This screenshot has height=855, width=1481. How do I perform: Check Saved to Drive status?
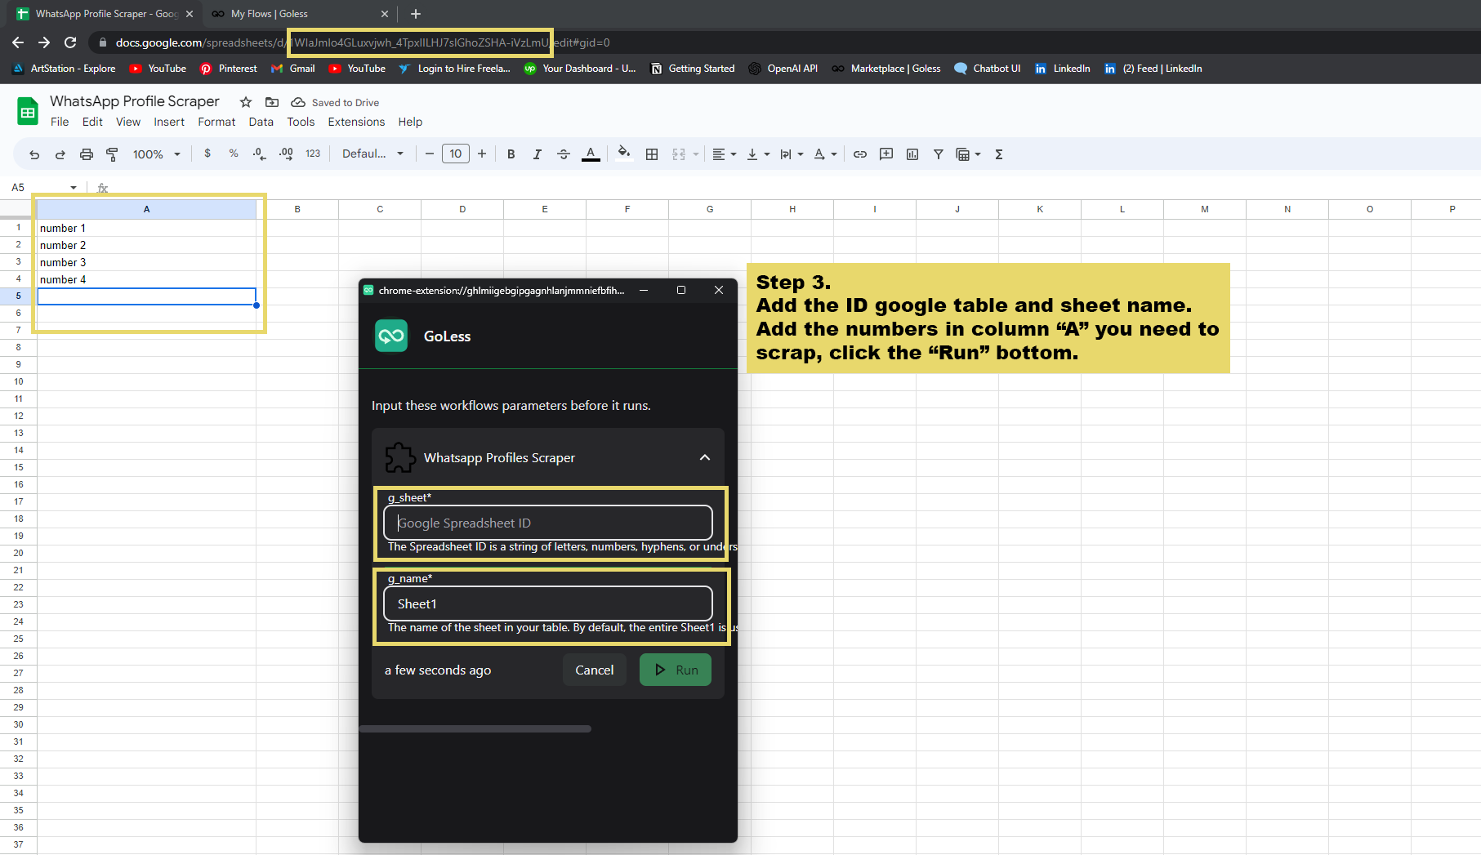tap(336, 102)
